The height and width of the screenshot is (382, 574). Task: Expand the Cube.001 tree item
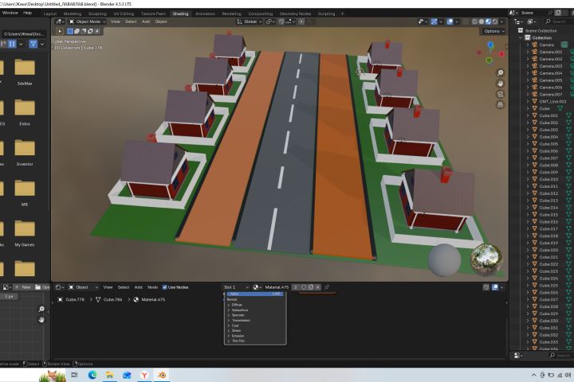pos(527,116)
